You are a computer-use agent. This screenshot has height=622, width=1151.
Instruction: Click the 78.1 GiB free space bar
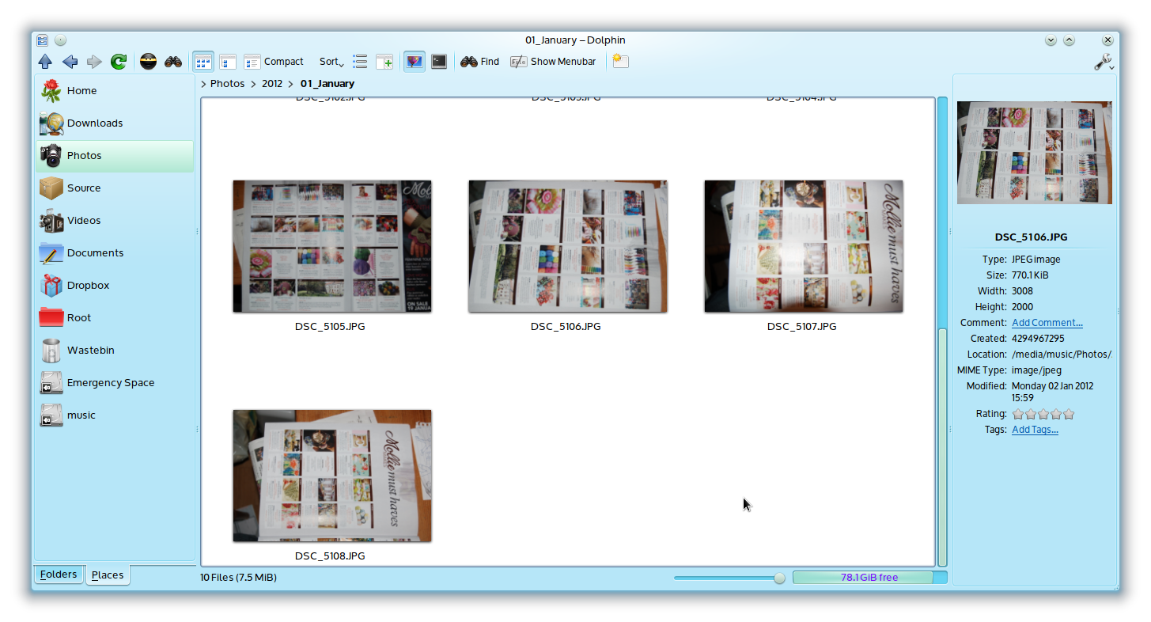click(x=869, y=578)
